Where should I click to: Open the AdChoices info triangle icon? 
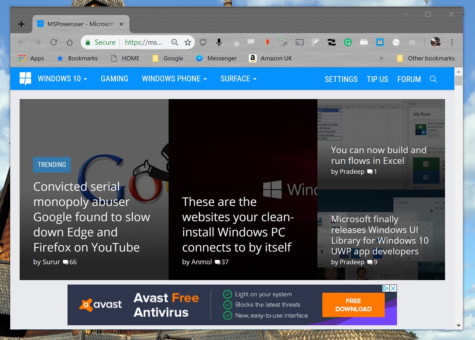pos(386,288)
